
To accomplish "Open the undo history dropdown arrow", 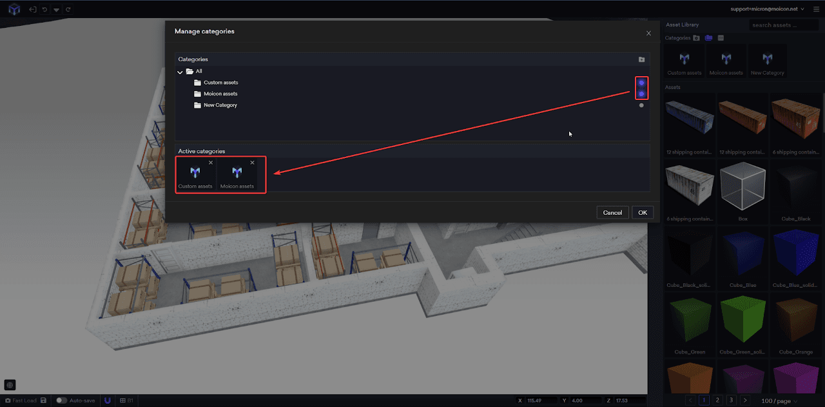I will pos(56,10).
